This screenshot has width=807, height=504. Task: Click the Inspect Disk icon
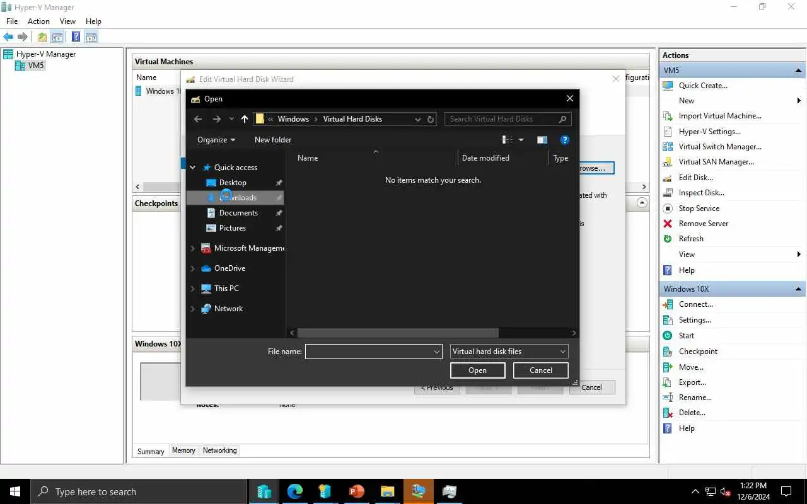[x=668, y=193]
